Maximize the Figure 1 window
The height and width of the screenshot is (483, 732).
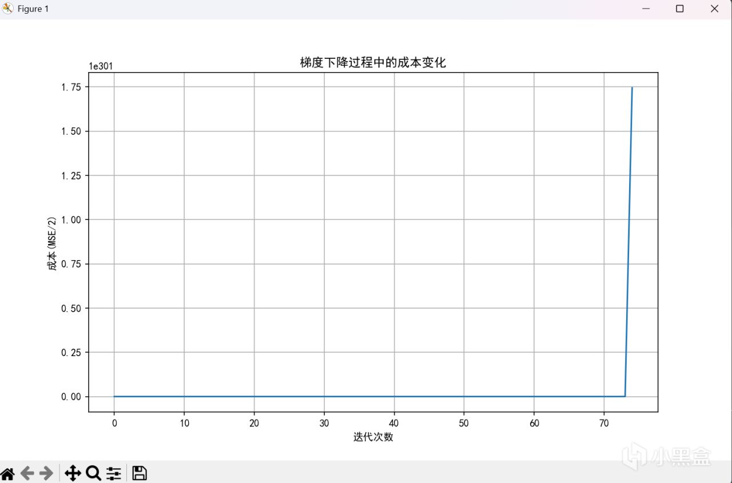[x=680, y=9]
